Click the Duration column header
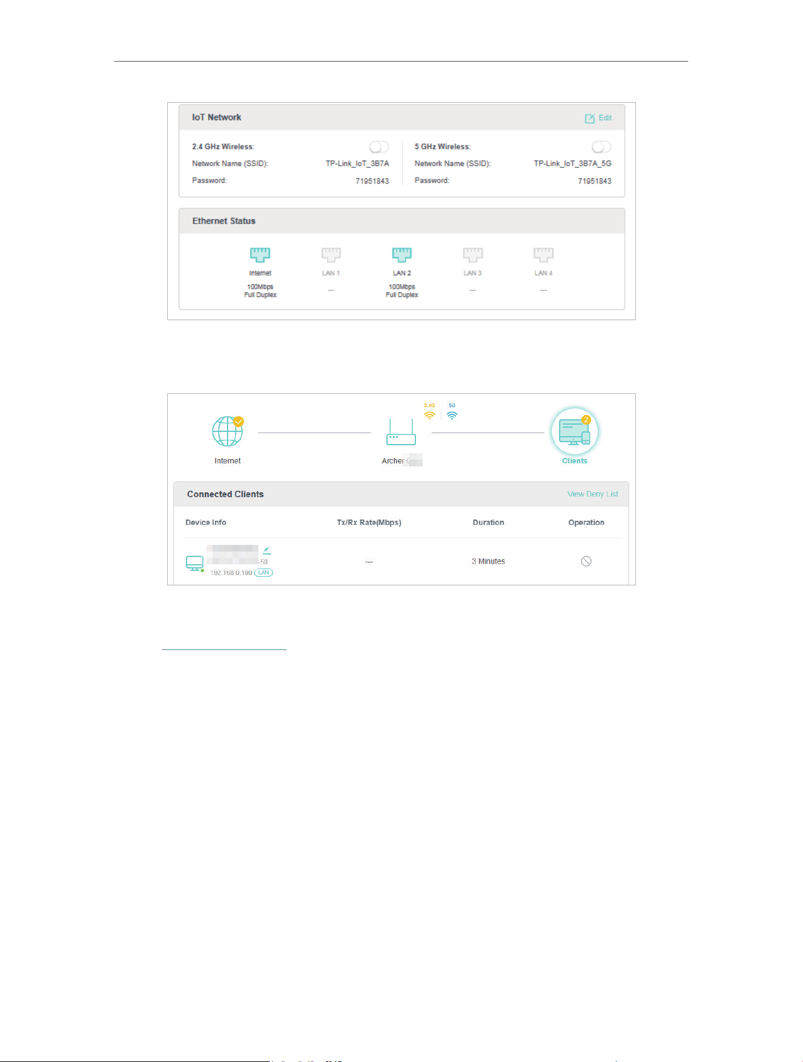The height and width of the screenshot is (1062, 803). 488,523
